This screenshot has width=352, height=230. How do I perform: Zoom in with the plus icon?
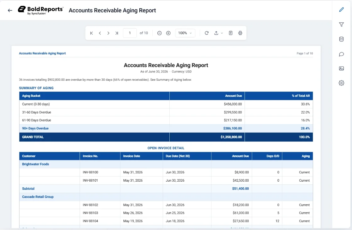pos(168,33)
